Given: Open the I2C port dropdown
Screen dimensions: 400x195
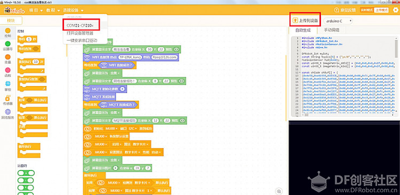Looking at the screenshot, I should (132, 128).
